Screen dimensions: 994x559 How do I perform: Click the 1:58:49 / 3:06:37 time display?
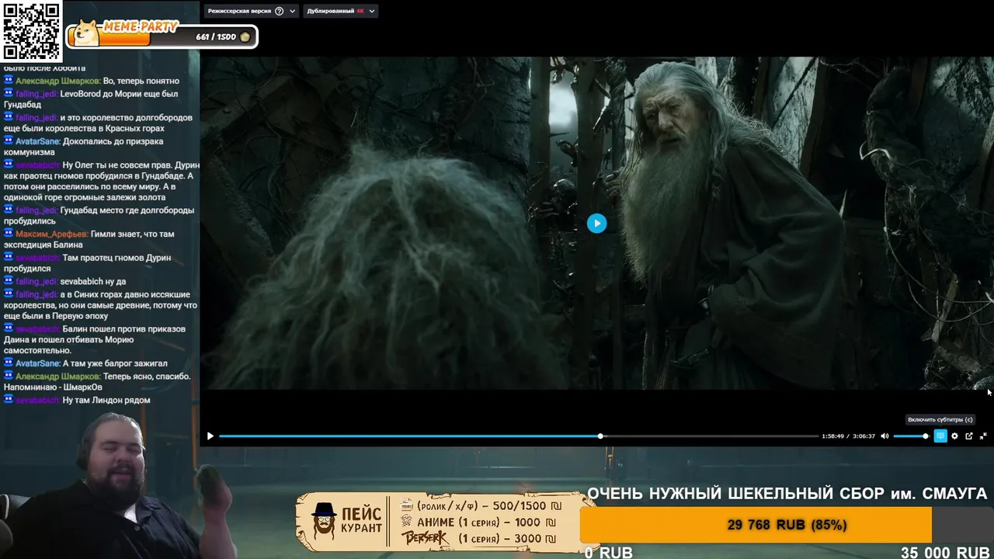(849, 436)
